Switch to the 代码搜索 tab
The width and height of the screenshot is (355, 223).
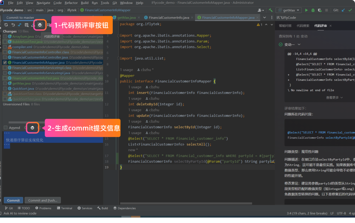click(303, 26)
